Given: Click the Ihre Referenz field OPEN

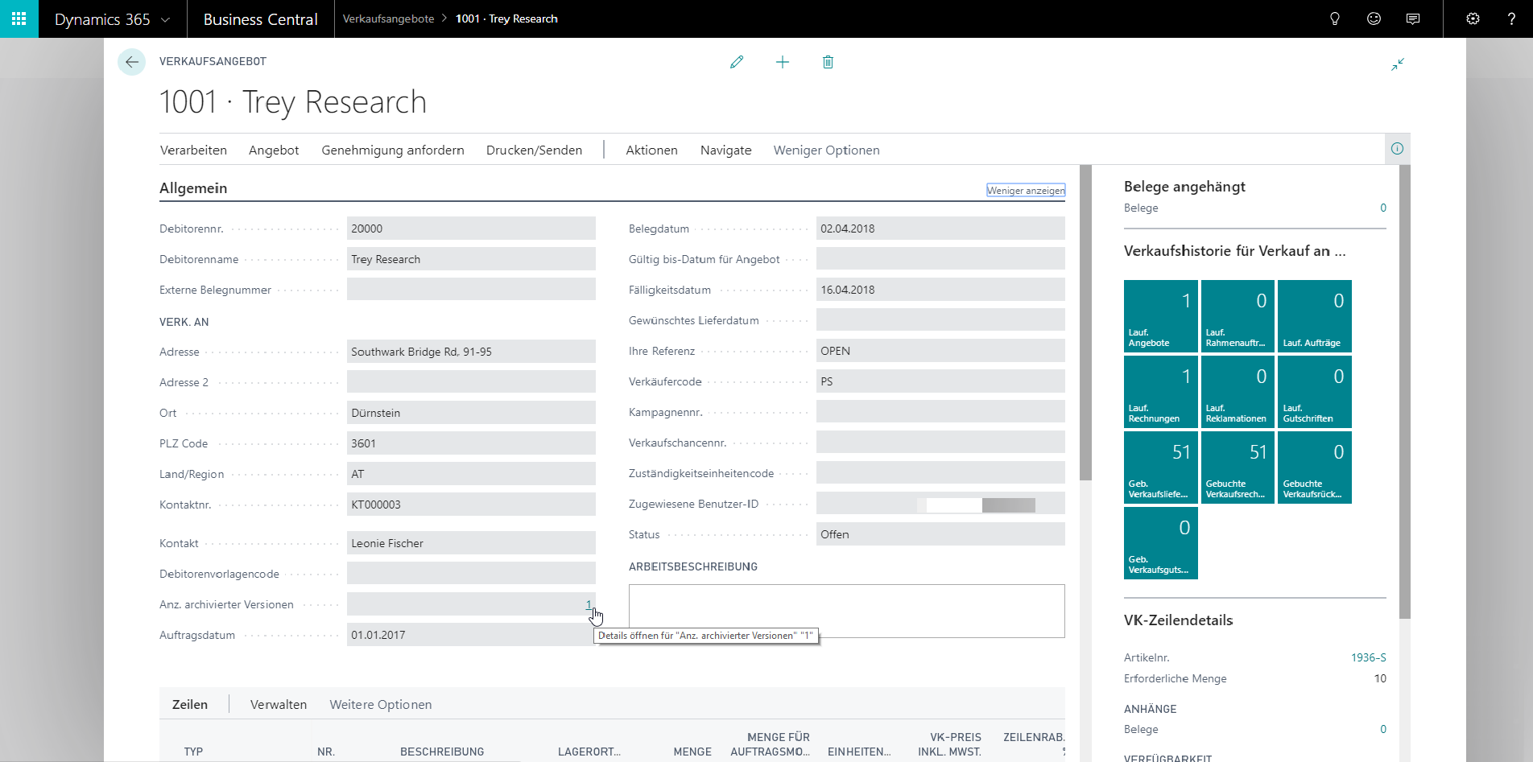Looking at the screenshot, I should pos(940,351).
